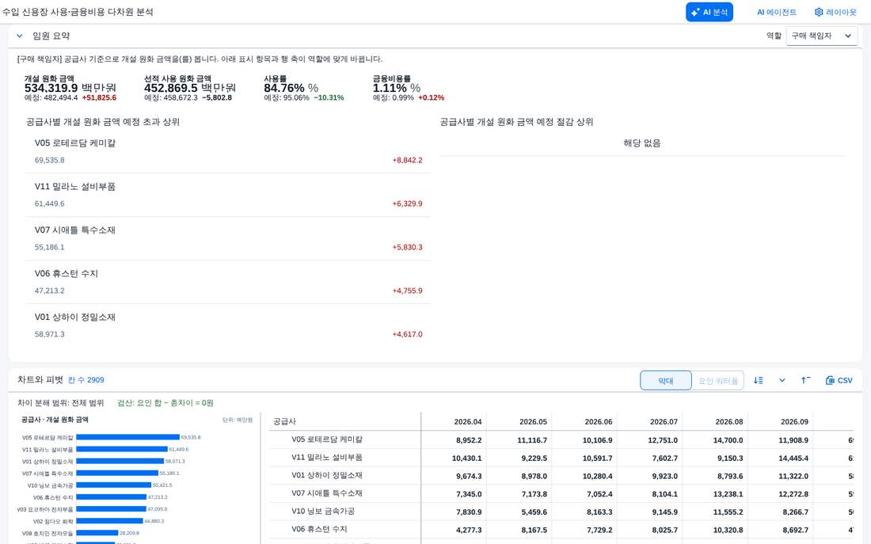Viewport: 871px width, 544px height.
Task: Click the −10.31% usage variance
Action: (329, 98)
